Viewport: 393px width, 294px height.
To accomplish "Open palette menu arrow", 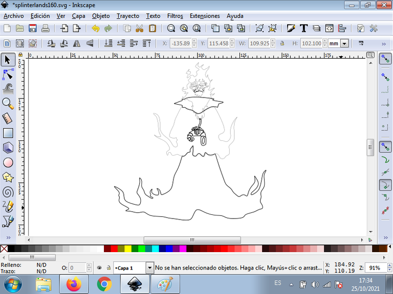I will (x=390, y=247).
